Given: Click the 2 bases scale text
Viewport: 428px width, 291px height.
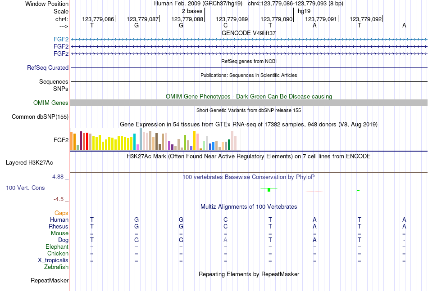Looking at the screenshot, I should coord(192,11).
